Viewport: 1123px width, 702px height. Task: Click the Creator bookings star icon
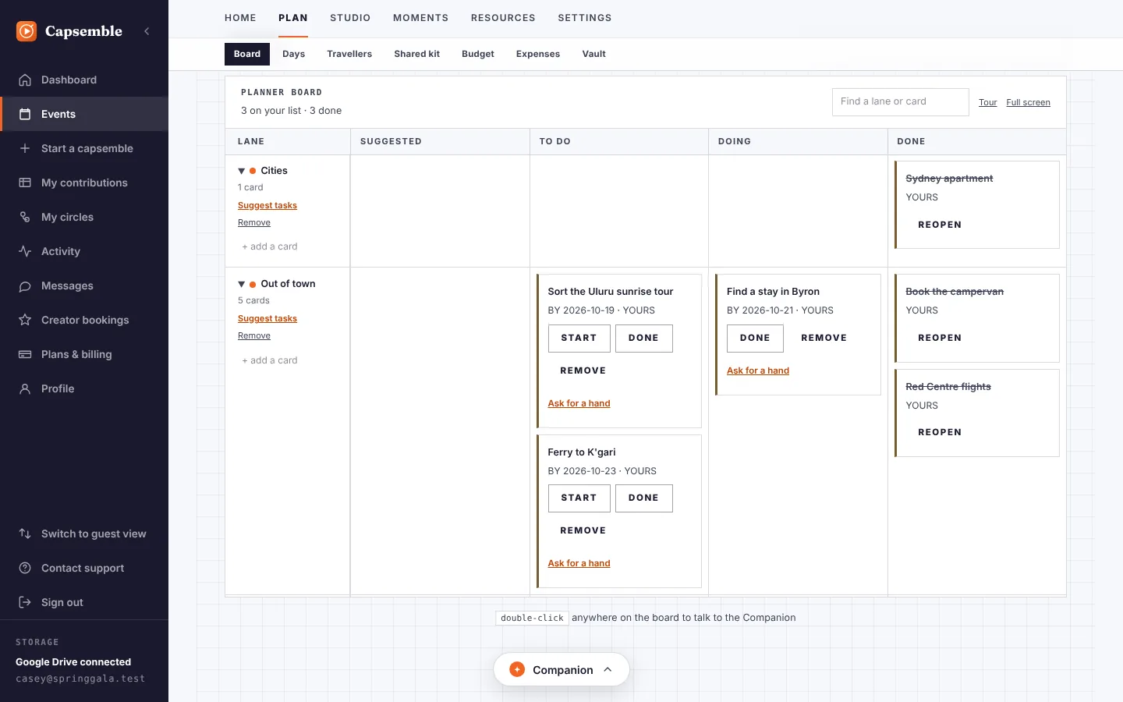click(x=25, y=320)
